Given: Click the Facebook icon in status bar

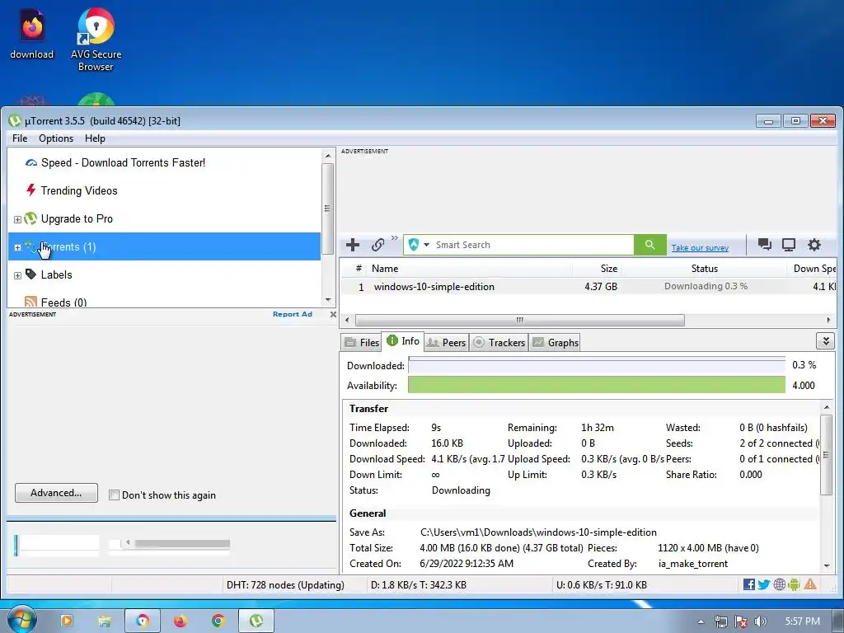Looking at the screenshot, I should tap(748, 584).
